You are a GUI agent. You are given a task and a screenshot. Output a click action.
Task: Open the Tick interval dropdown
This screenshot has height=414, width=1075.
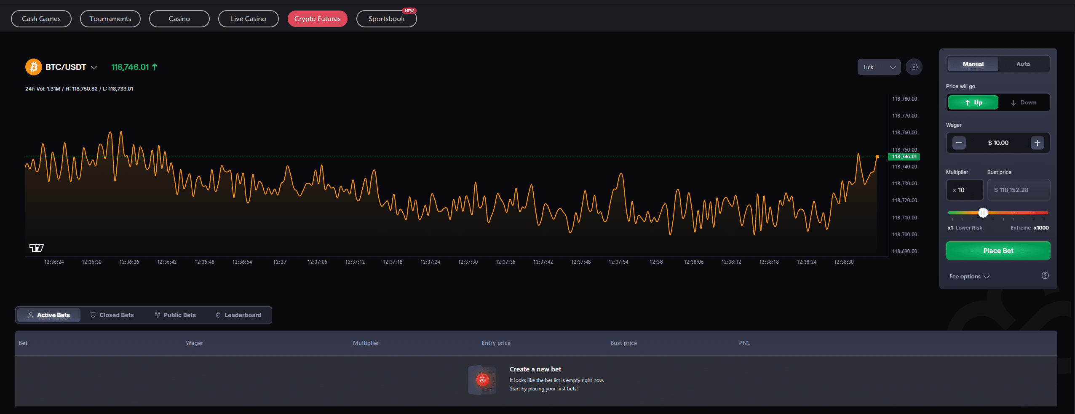879,67
